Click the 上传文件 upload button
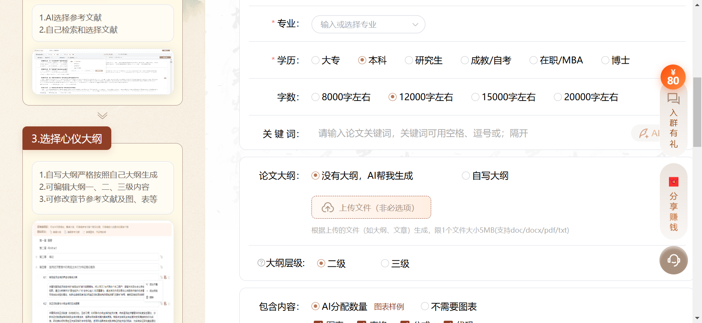 (x=371, y=207)
